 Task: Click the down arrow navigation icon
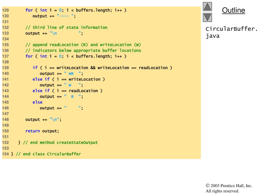coord(207,18)
